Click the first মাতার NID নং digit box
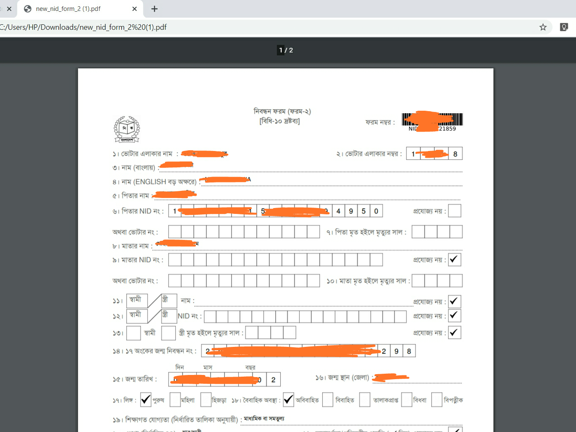Screen dimensions: 576x432 pos(175,260)
